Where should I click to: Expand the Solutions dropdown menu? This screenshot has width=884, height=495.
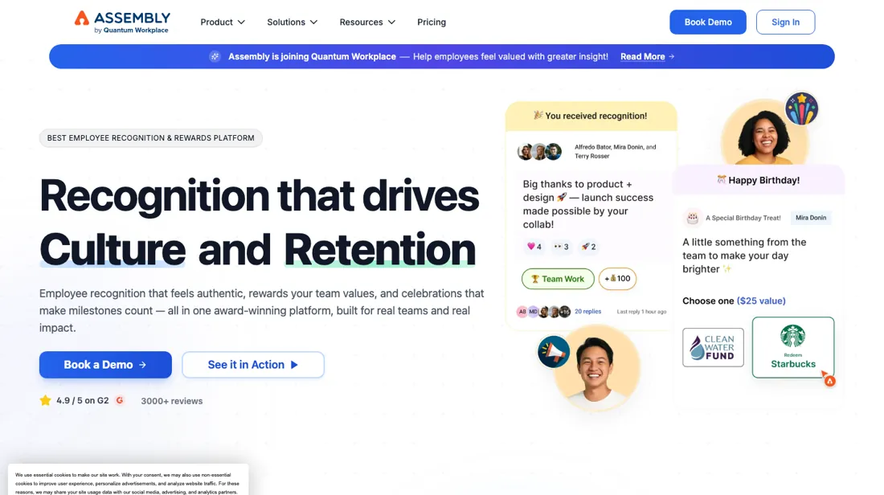coord(292,22)
